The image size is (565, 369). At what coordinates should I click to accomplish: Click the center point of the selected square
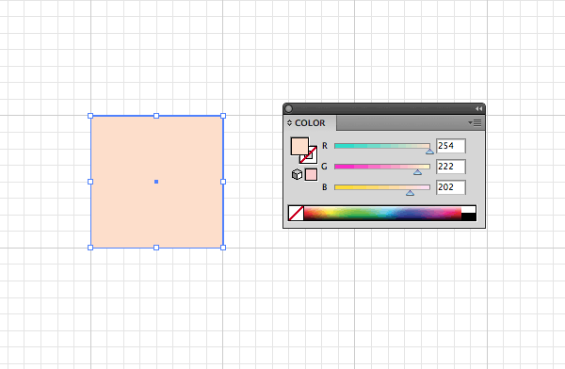tap(156, 182)
